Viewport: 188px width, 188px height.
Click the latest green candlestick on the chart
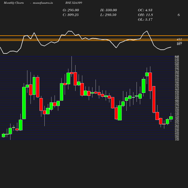coord(171,118)
